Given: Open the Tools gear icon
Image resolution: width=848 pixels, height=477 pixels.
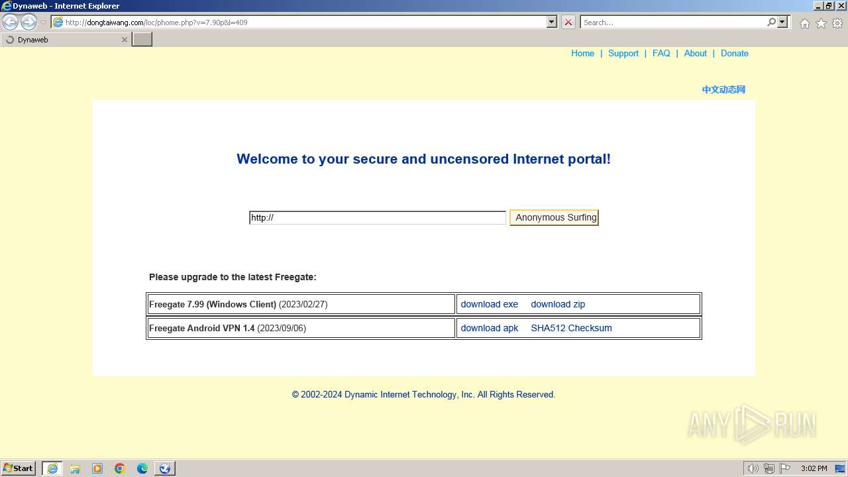Looking at the screenshot, I should 837,23.
